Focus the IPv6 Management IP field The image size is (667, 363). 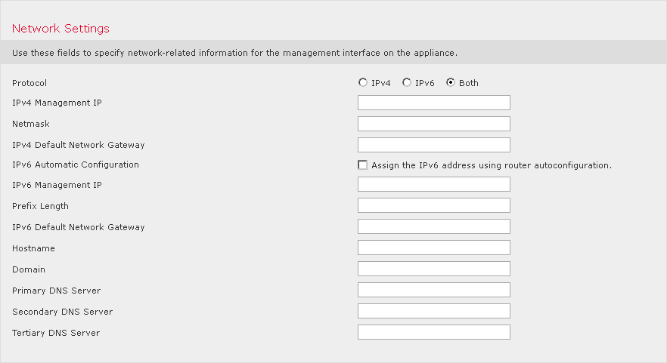tap(433, 184)
